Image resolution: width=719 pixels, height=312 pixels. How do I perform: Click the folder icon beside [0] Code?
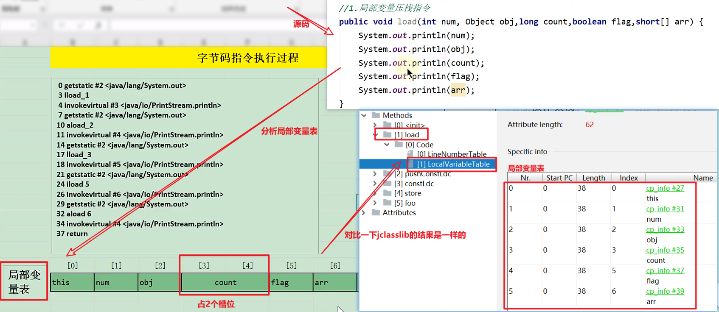coord(399,145)
